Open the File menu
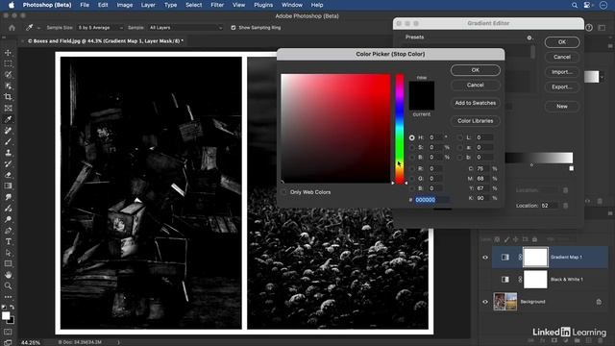This screenshot has height=346, width=615. (85, 5)
